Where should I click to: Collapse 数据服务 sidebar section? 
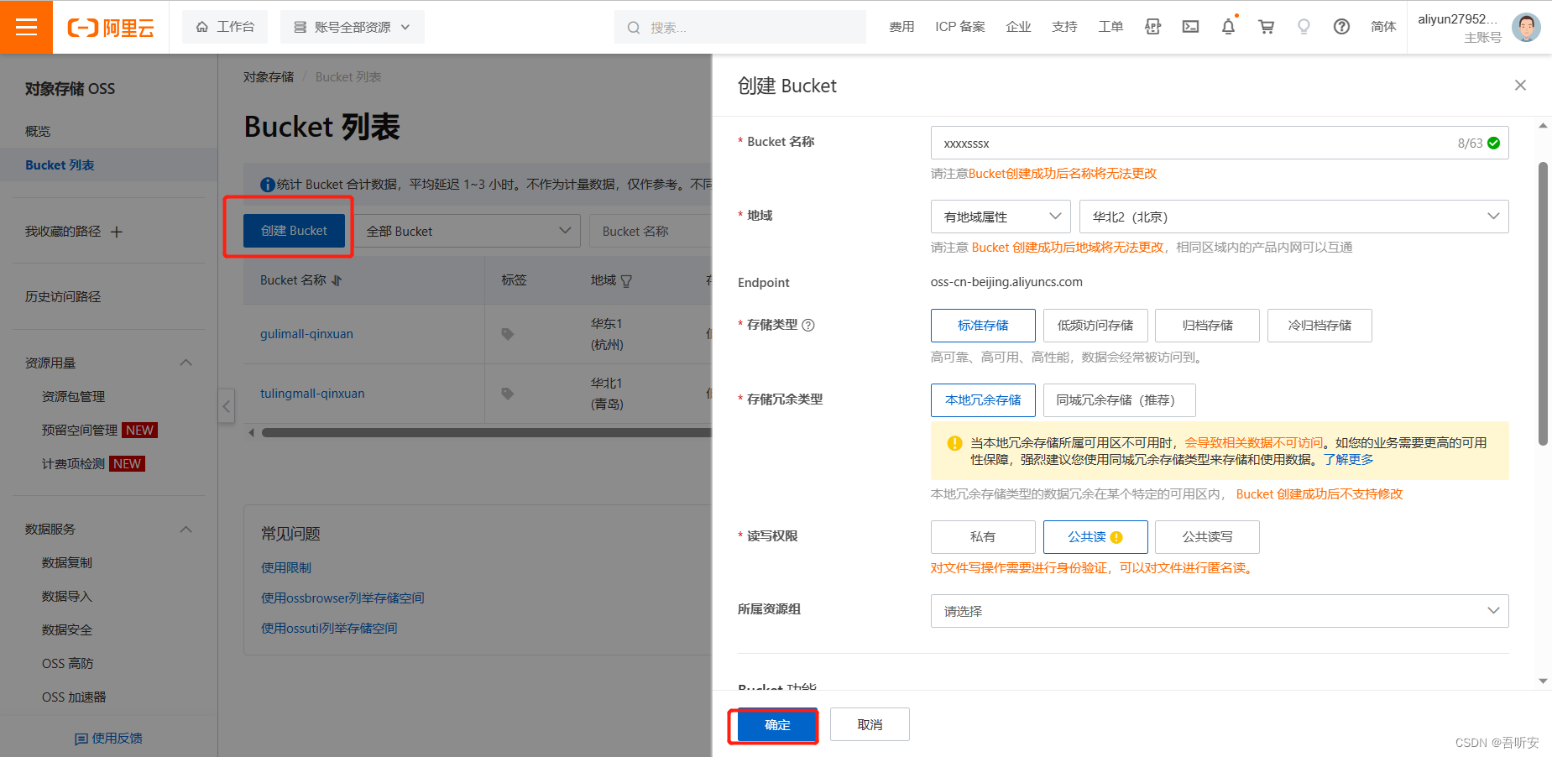186,530
